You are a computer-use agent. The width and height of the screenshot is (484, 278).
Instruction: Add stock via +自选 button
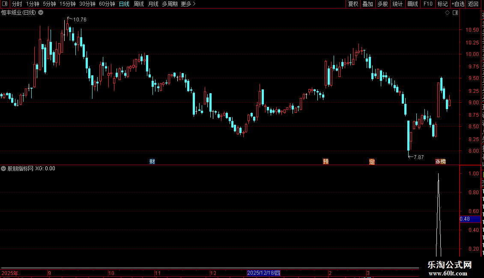point(458,4)
